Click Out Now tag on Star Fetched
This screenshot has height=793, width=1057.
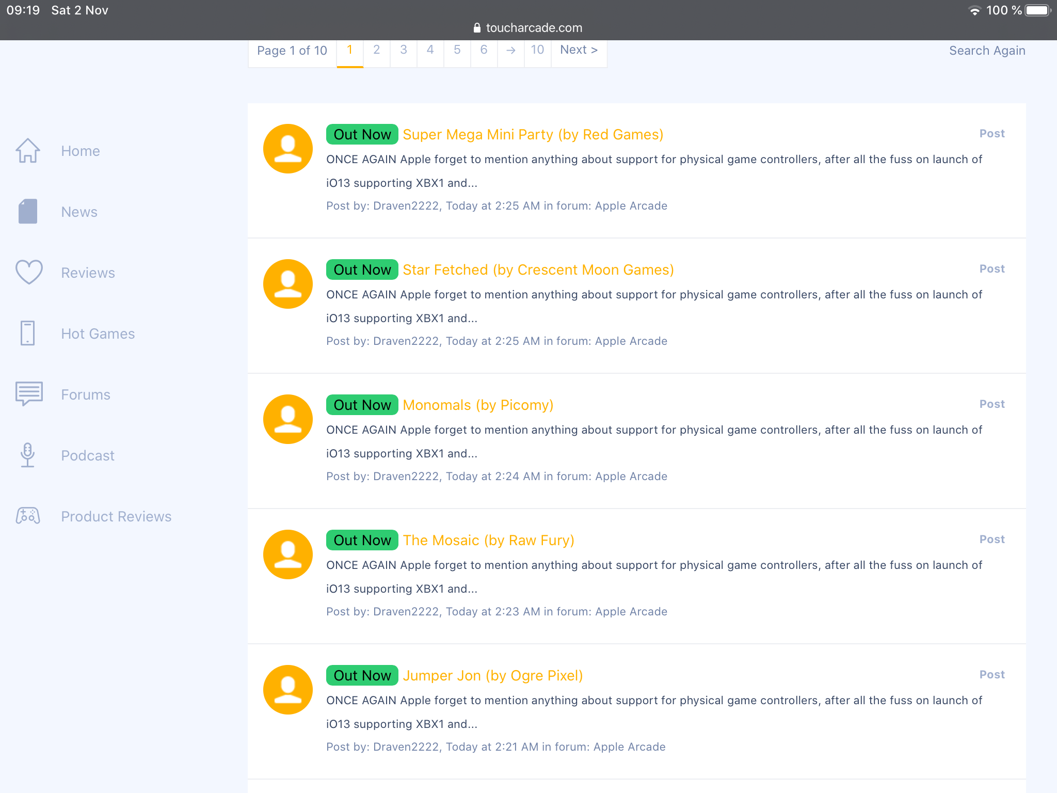click(x=362, y=269)
